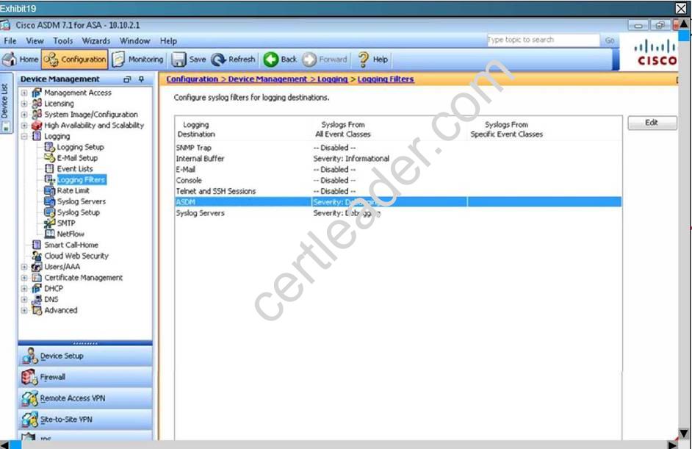The image size is (692, 449).
Task: Select the Logging Filters tree item
Action: (x=82, y=180)
